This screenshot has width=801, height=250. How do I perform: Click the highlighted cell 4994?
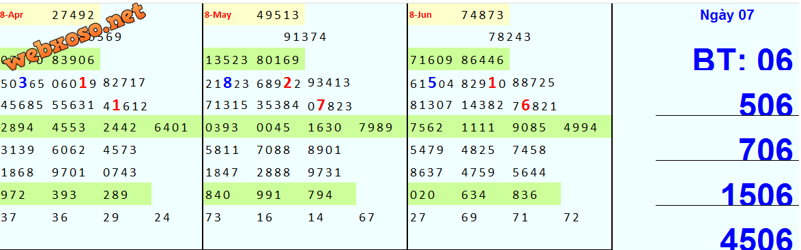click(x=581, y=127)
